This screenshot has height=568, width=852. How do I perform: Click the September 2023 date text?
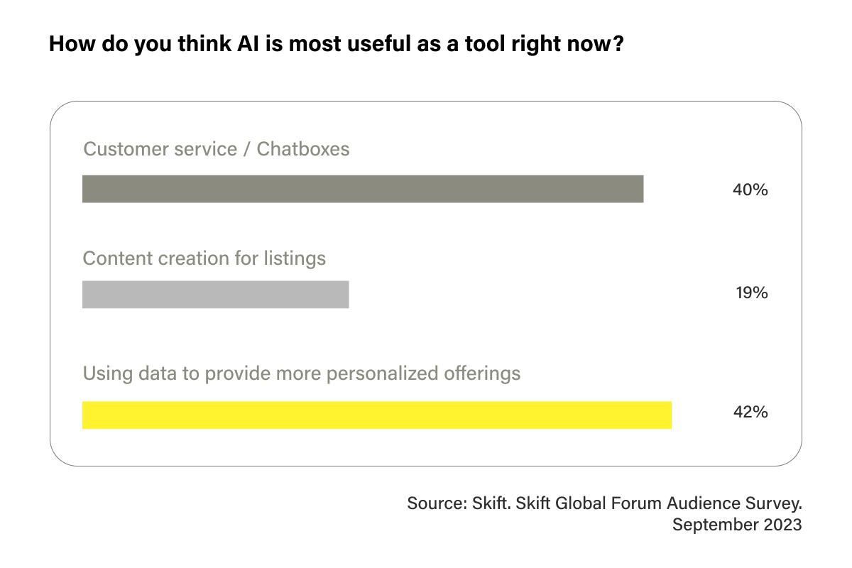737,525
